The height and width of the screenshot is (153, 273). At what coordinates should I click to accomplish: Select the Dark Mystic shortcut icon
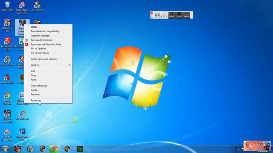tap(22, 8)
